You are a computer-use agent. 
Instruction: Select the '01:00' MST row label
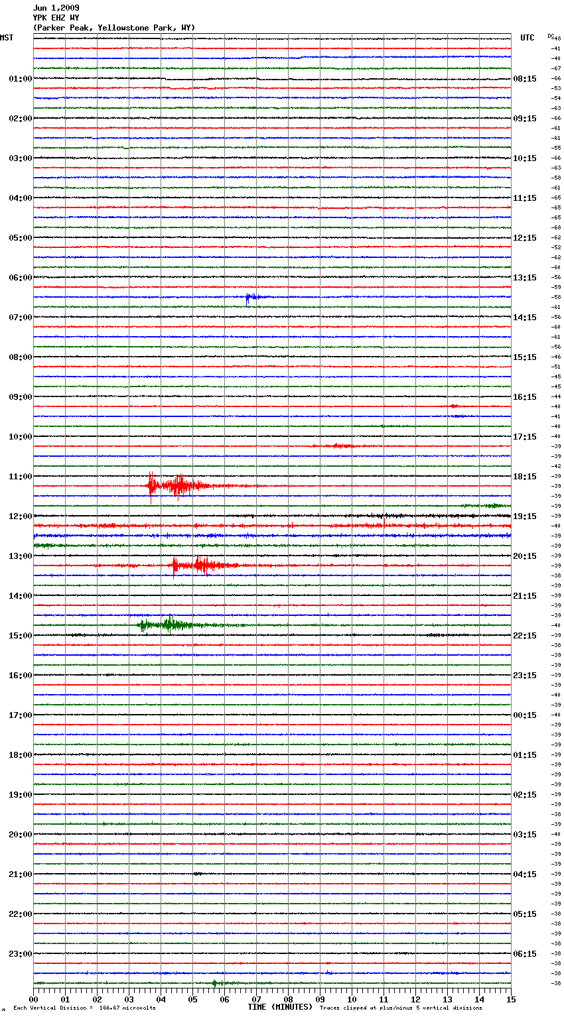pos(21,79)
